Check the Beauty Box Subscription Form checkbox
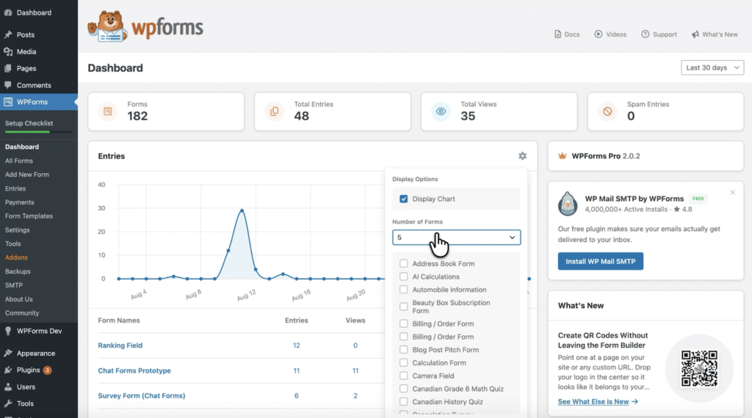The width and height of the screenshot is (752, 418). (404, 307)
